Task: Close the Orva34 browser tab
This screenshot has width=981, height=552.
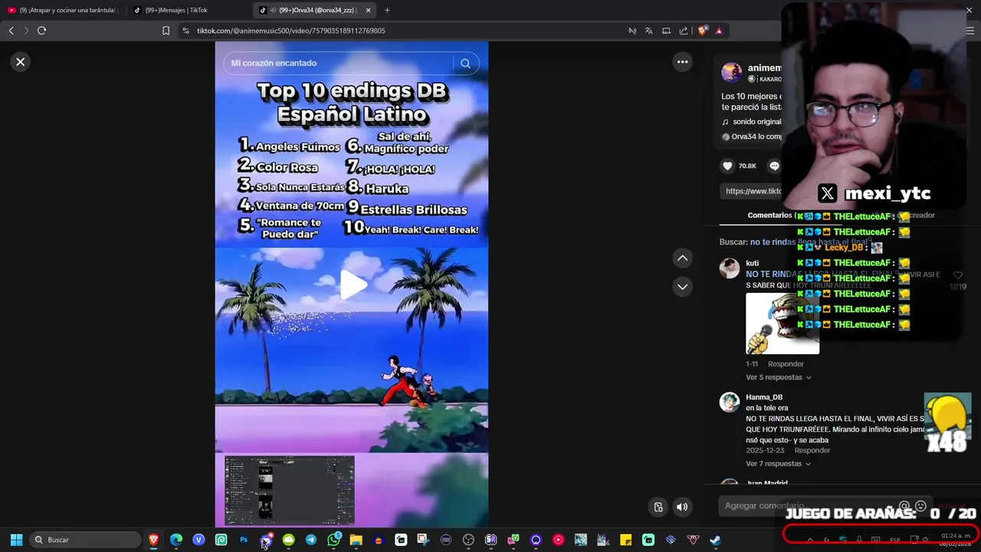Action: point(369,10)
